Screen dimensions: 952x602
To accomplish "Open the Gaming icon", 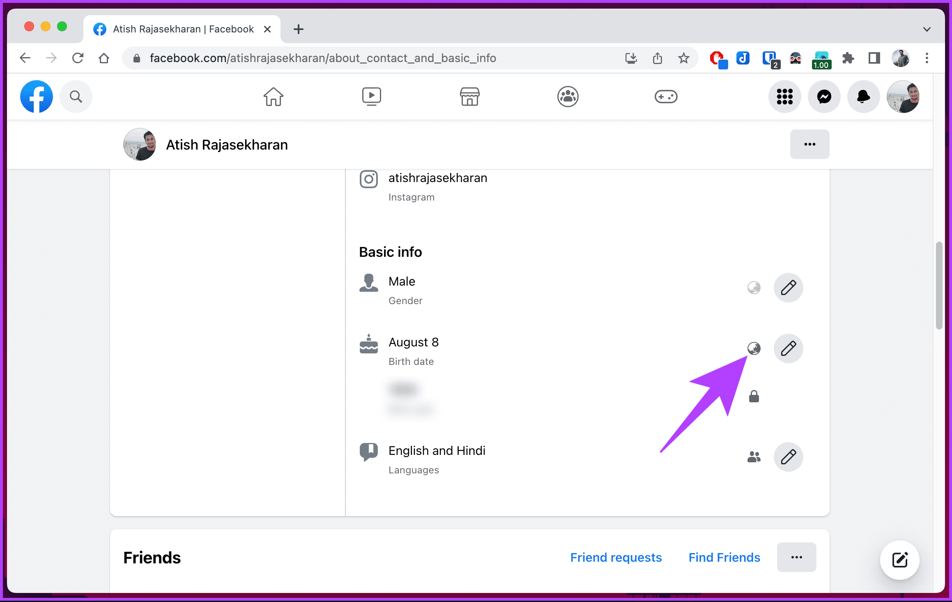I will (x=666, y=97).
